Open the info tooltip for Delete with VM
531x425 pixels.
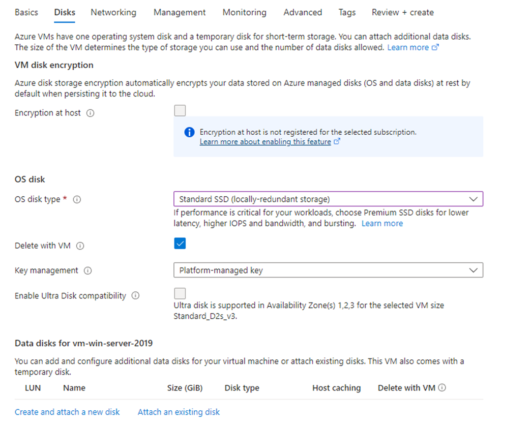[x=80, y=246]
